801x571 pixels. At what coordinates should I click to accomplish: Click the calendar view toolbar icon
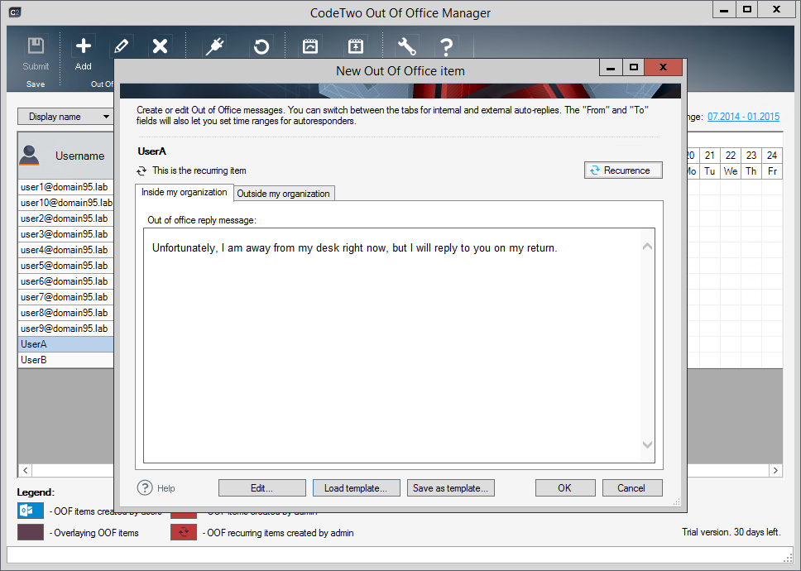tap(310, 46)
